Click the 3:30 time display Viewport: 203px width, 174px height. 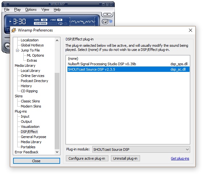point(20,22)
